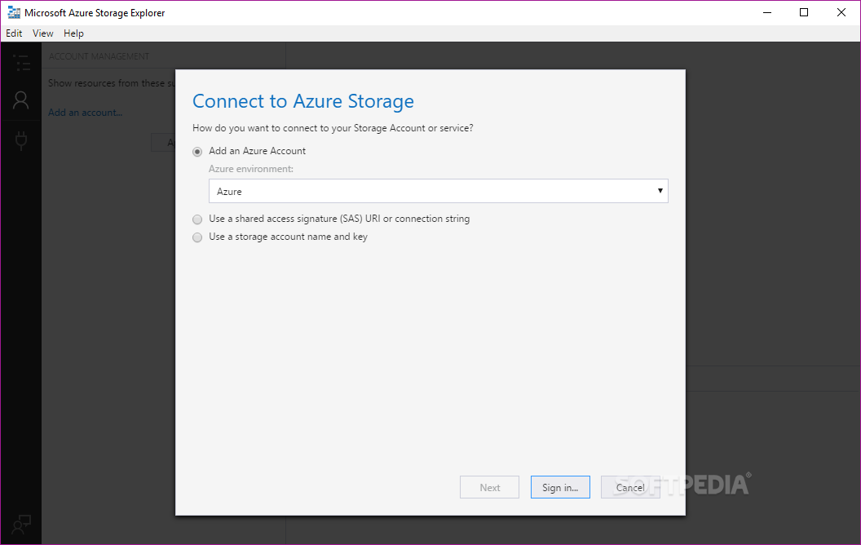Open the Account Management person icon
Screen dimensions: 861x545
pyautogui.click(x=21, y=100)
